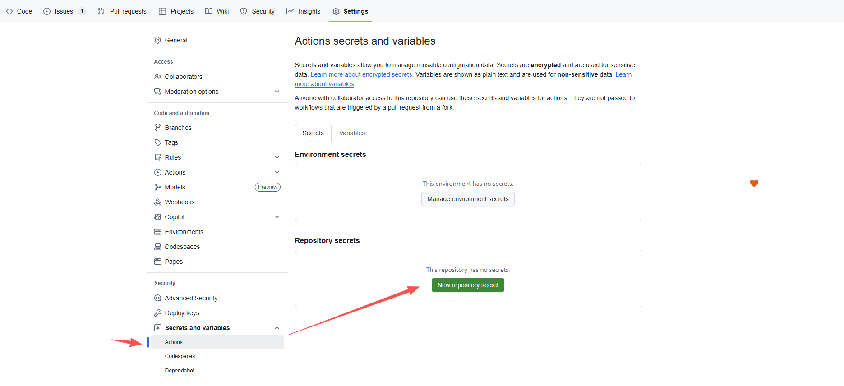Select Dependabot under Secrets and variables
Screen dimensions: 844x386
(217, 371)
